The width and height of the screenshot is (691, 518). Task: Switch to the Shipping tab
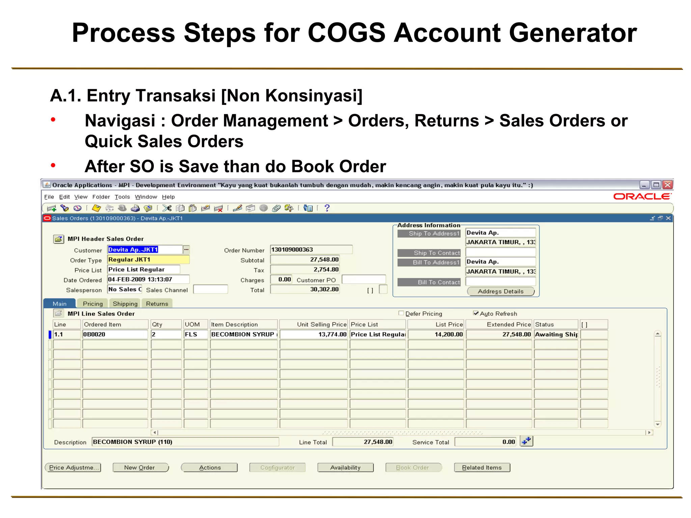pyautogui.click(x=125, y=304)
